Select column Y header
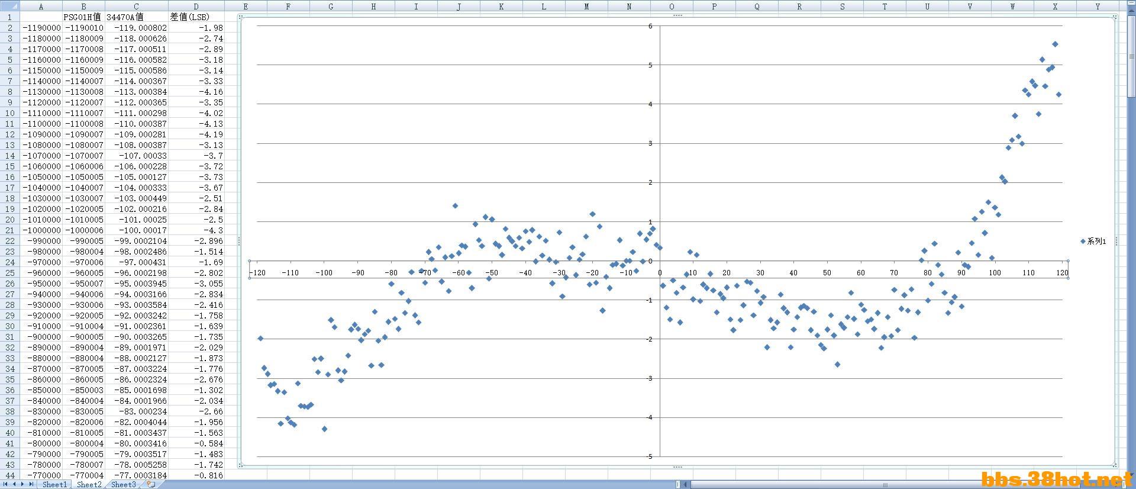 point(1098,6)
